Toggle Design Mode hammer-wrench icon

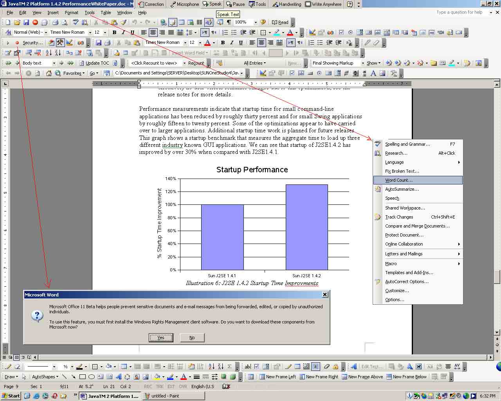(60, 43)
